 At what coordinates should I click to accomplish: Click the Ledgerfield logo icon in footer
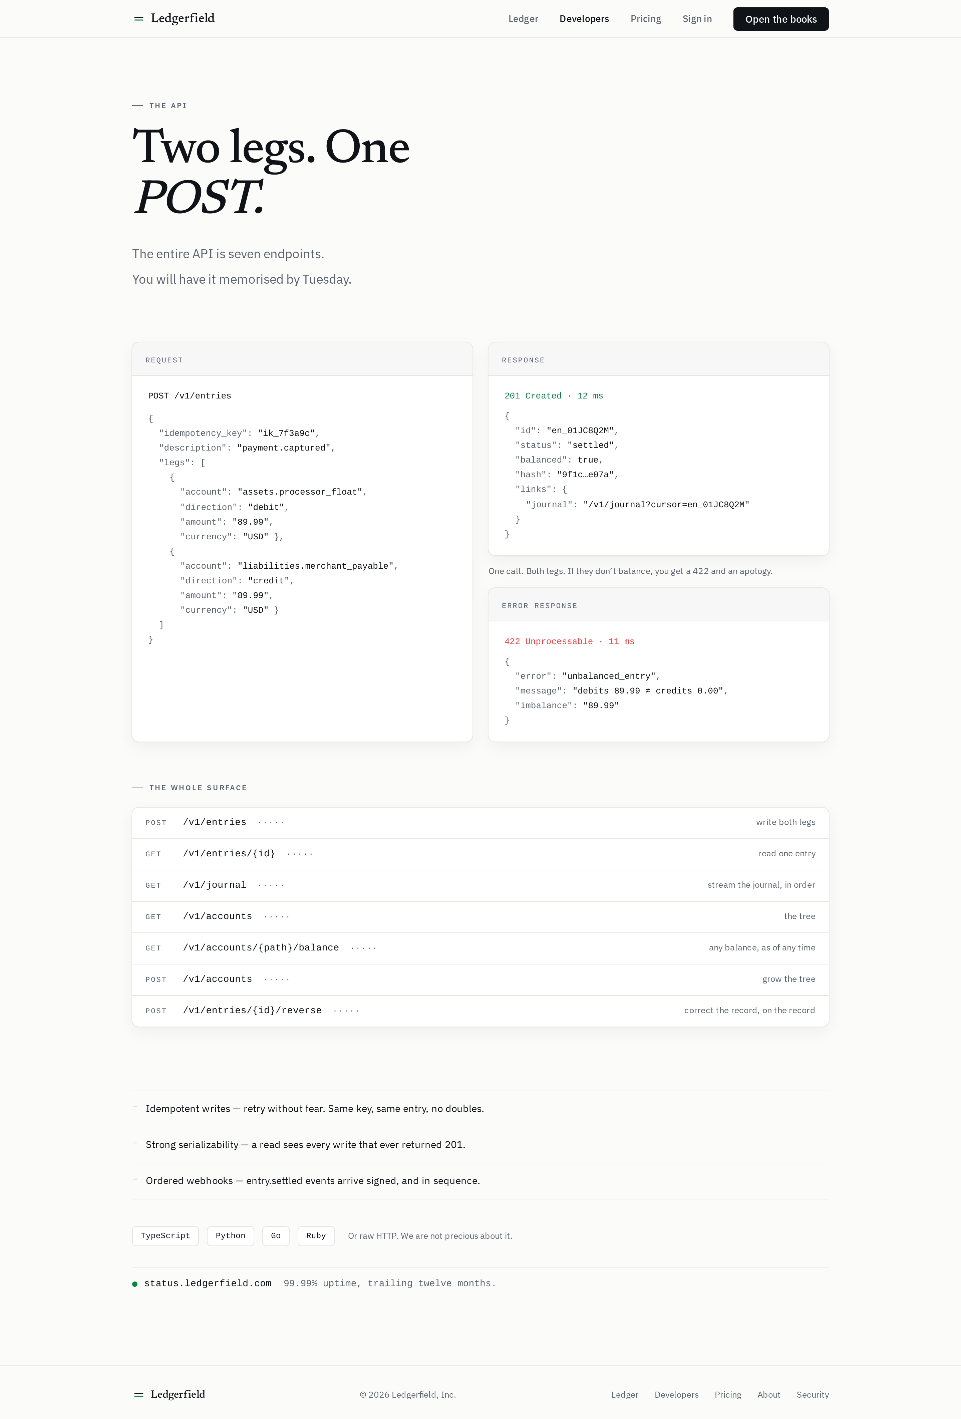point(138,1395)
